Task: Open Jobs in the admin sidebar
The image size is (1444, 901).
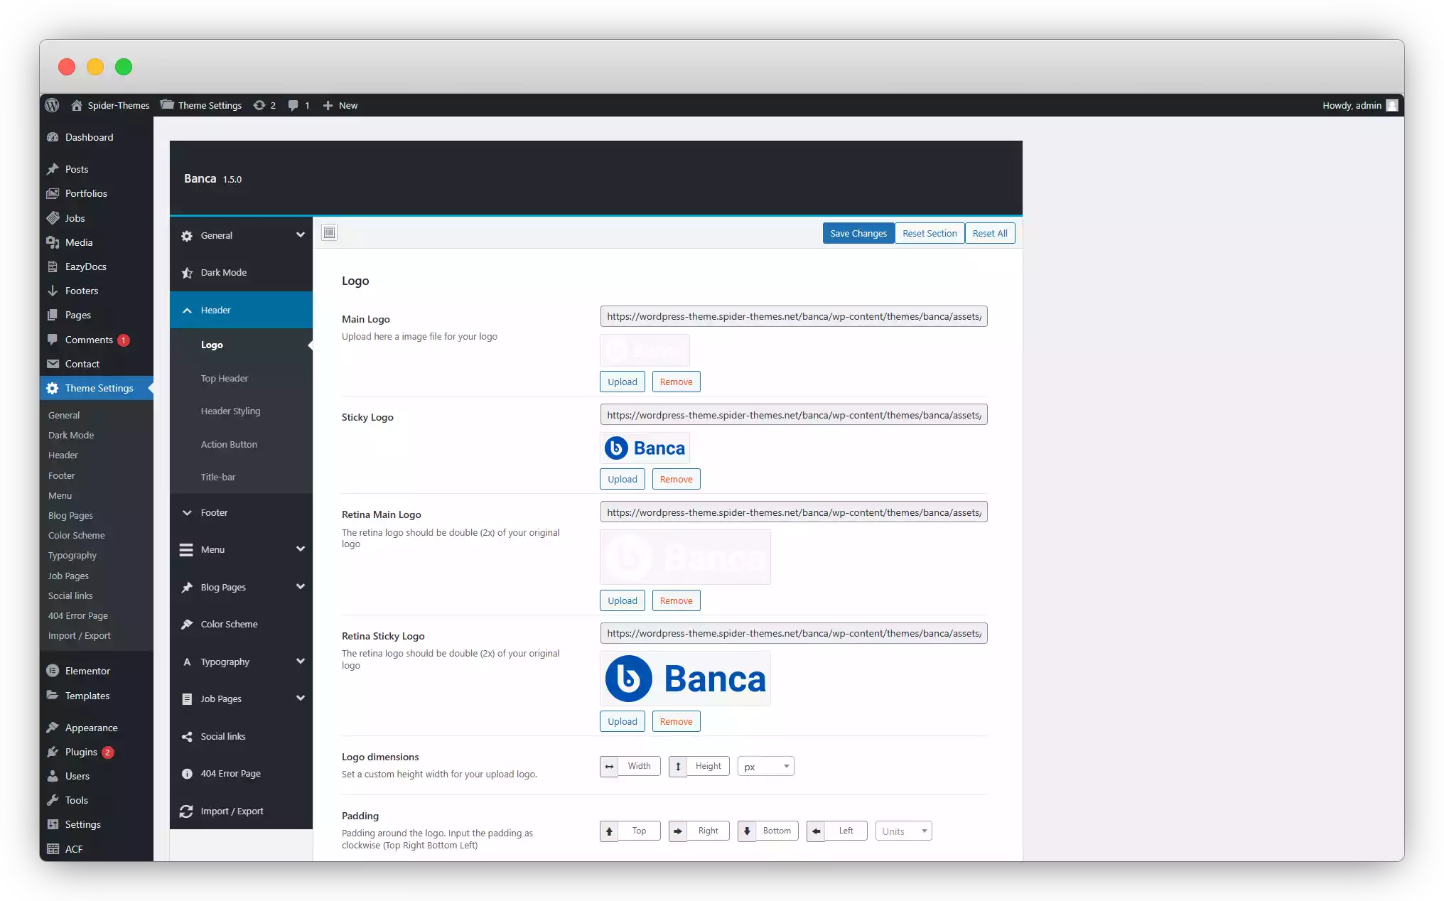Action: [x=96, y=218]
